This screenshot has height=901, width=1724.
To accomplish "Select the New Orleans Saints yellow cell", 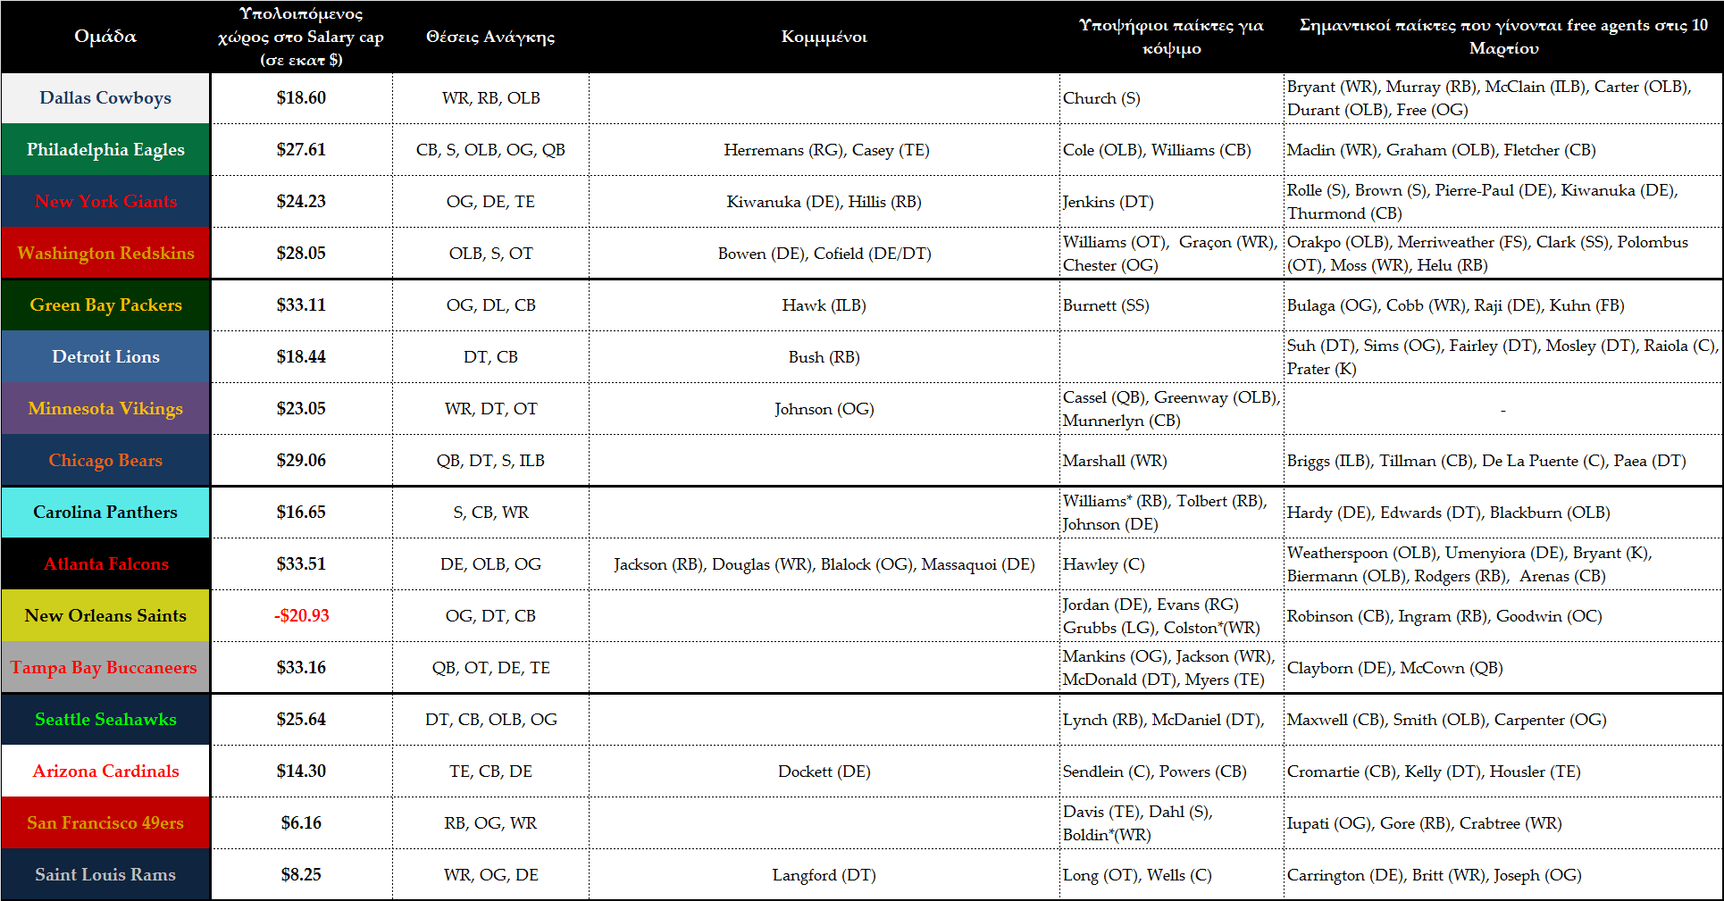I will tap(105, 616).
